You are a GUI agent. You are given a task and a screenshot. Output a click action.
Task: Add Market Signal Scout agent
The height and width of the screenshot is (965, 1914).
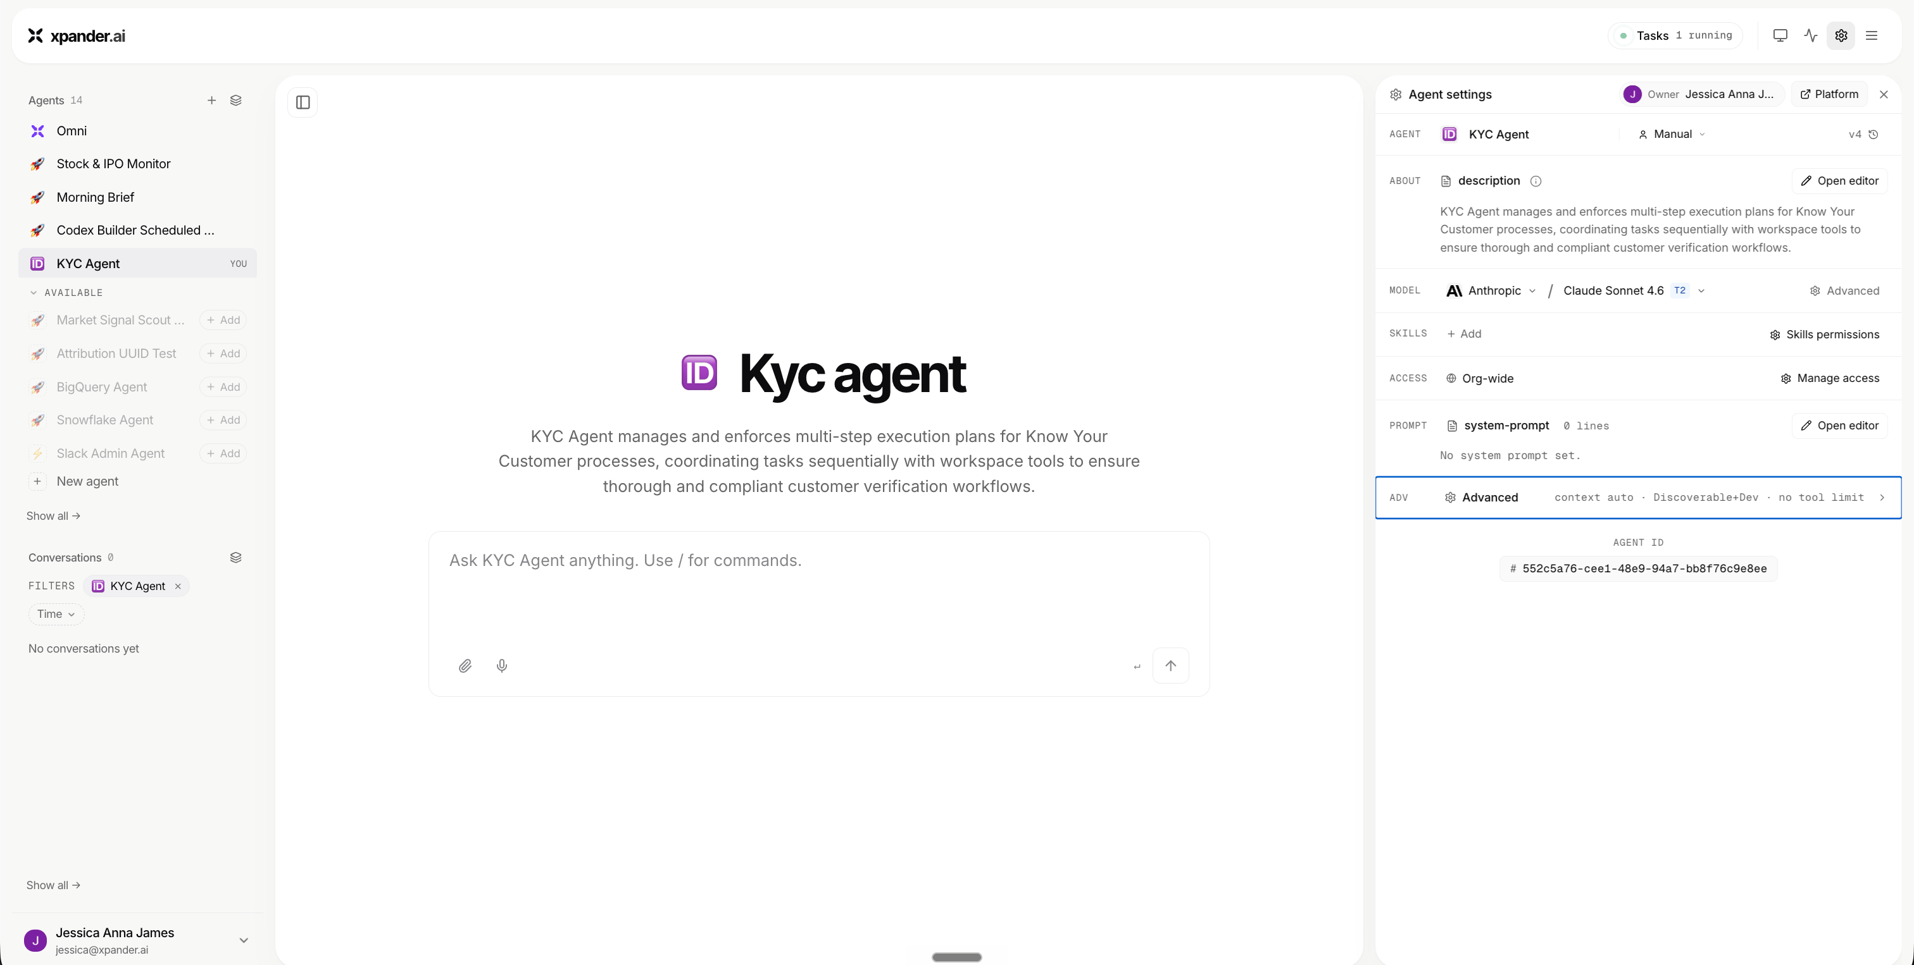[x=223, y=321]
